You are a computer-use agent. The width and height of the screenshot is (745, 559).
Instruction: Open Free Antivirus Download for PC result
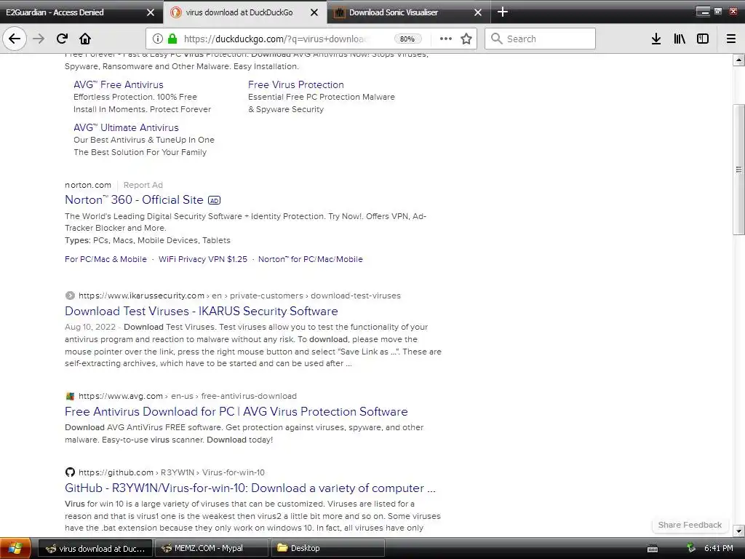236,411
